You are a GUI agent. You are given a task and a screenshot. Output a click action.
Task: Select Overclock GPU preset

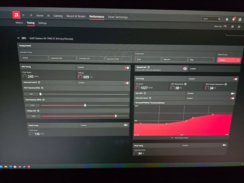(90, 59)
